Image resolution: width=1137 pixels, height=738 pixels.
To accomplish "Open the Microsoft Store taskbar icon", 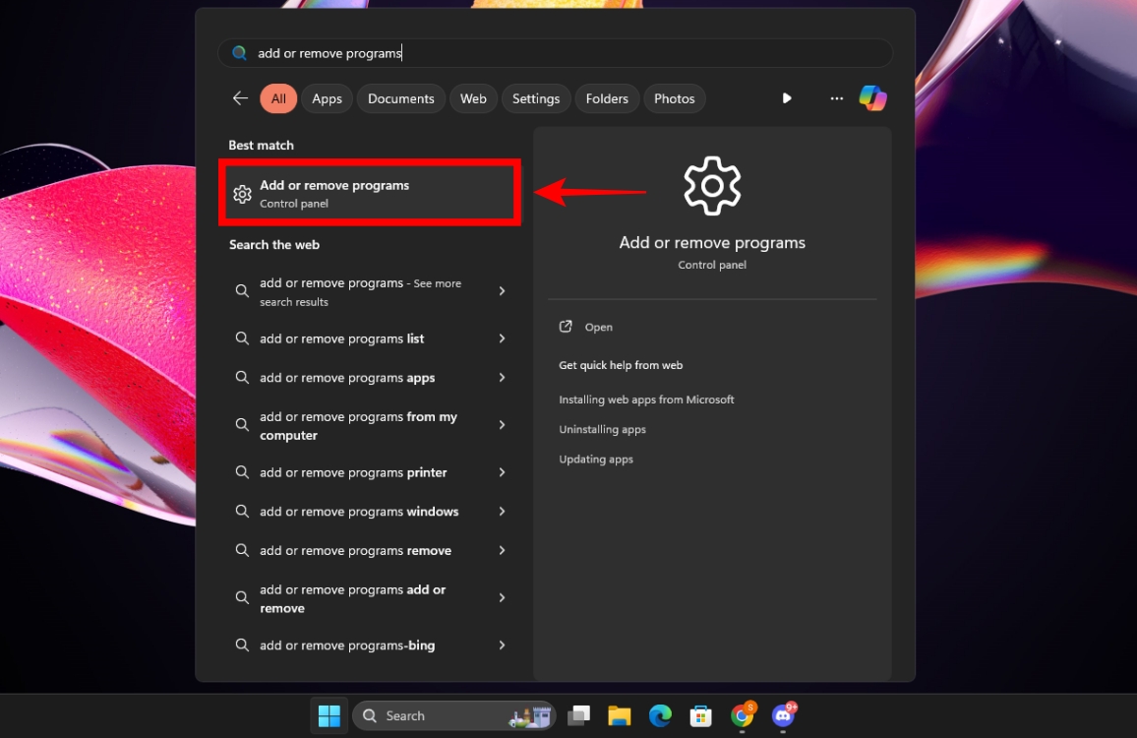I will (x=699, y=715).
